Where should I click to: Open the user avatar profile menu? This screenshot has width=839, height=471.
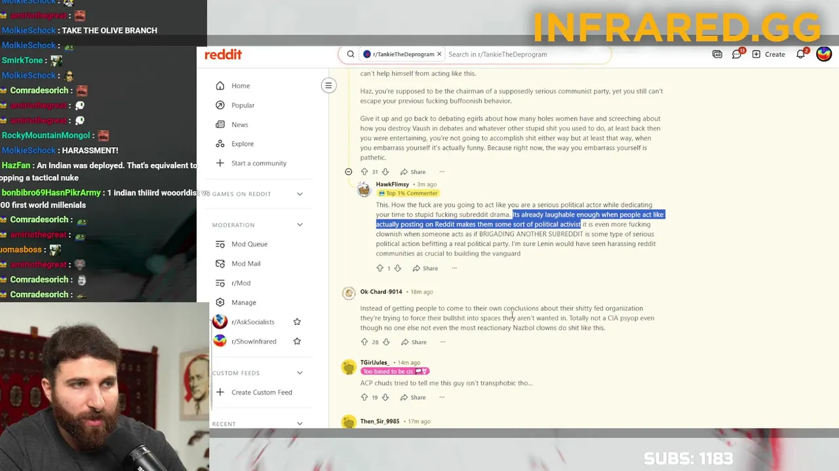pos(824,54)
